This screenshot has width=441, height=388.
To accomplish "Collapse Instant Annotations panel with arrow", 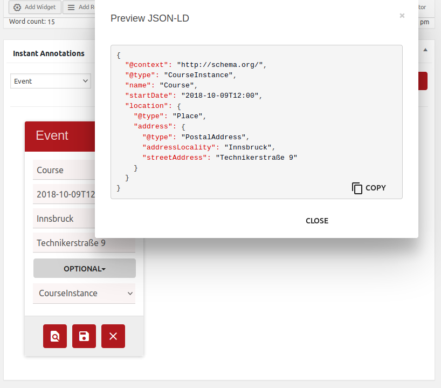I will click(425, 50).
